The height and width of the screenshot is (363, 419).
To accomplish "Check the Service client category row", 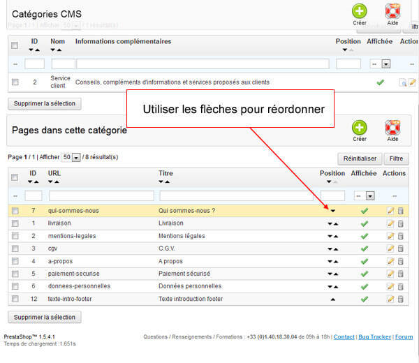I will [x=15, y=82].
